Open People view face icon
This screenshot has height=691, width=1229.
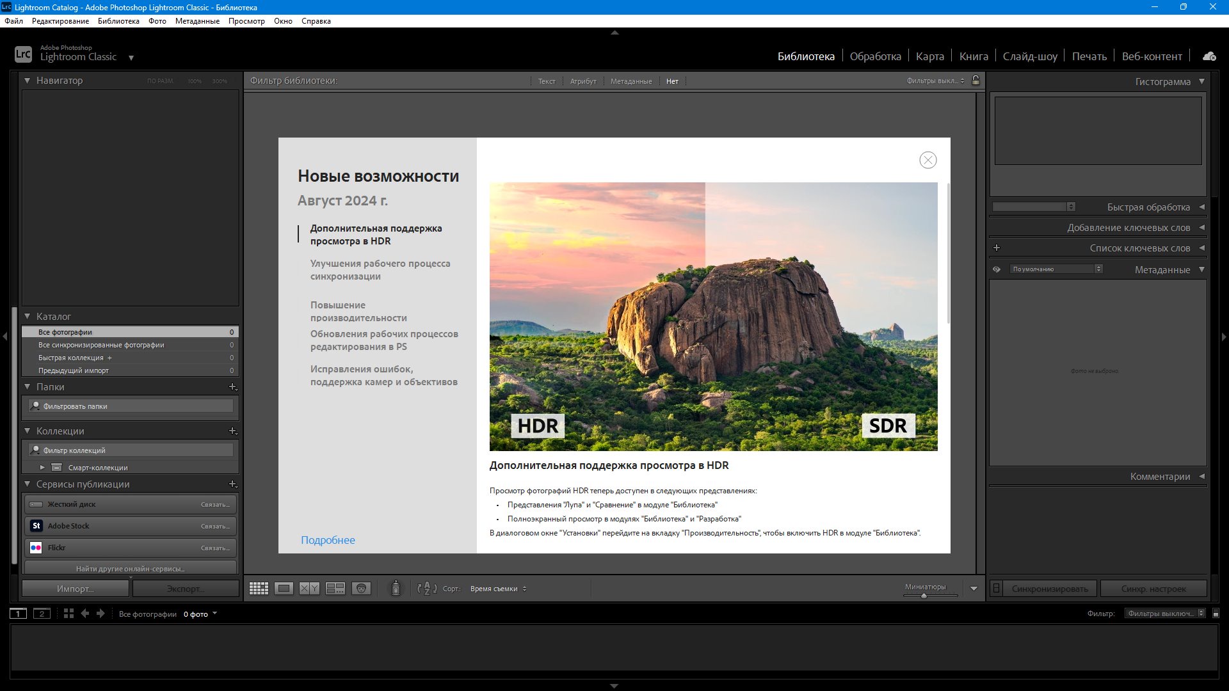click(361, 589)
